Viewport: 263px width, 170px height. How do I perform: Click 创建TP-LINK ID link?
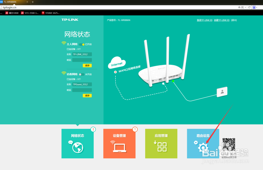221,20
